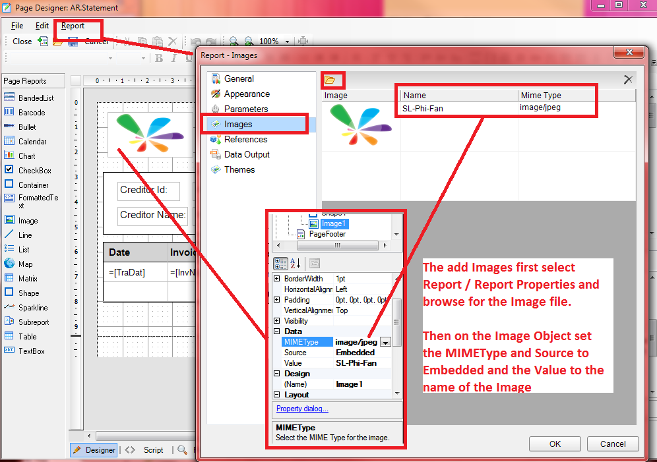Click the Close toolbar button
This screenshot has height=462, width=657.
22,42
